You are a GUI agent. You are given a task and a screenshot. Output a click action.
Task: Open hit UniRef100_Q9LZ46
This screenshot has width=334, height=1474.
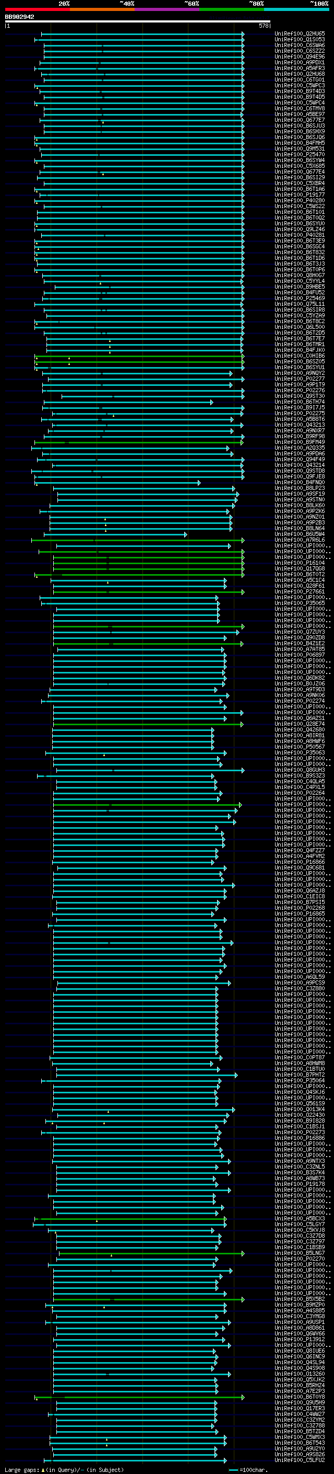tap(300, 230)
